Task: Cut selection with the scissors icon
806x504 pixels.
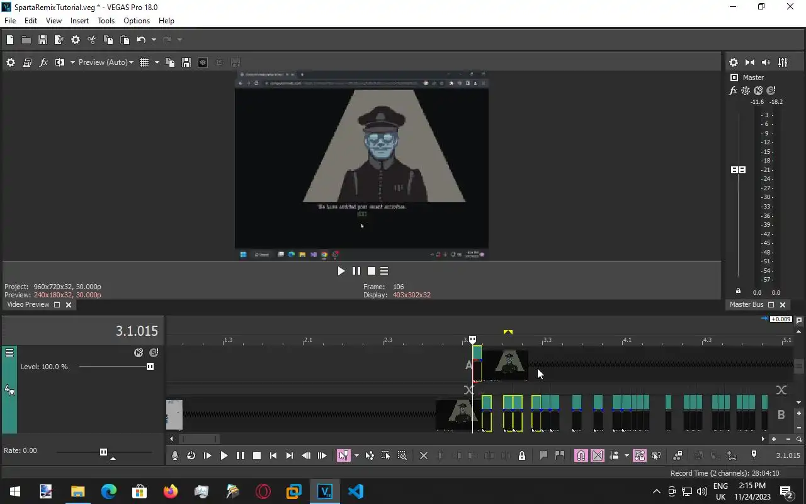Action: coord(92,40)
